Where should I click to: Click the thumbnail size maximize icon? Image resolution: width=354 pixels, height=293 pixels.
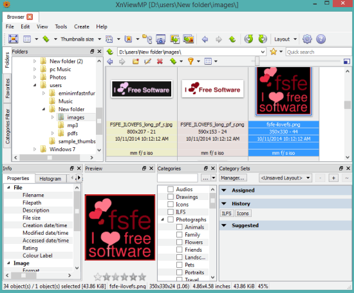346,61
